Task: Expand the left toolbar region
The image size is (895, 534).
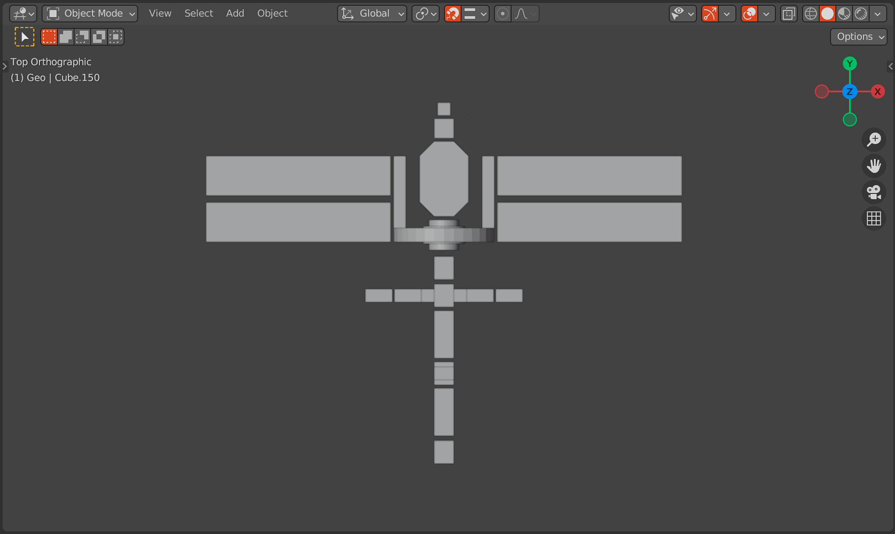Action: pos(5,66)
